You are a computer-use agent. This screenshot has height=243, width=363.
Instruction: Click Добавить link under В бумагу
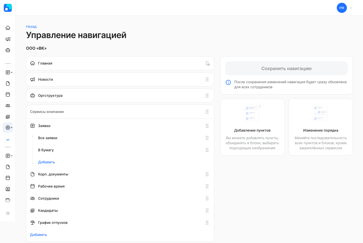pos(46,162)
